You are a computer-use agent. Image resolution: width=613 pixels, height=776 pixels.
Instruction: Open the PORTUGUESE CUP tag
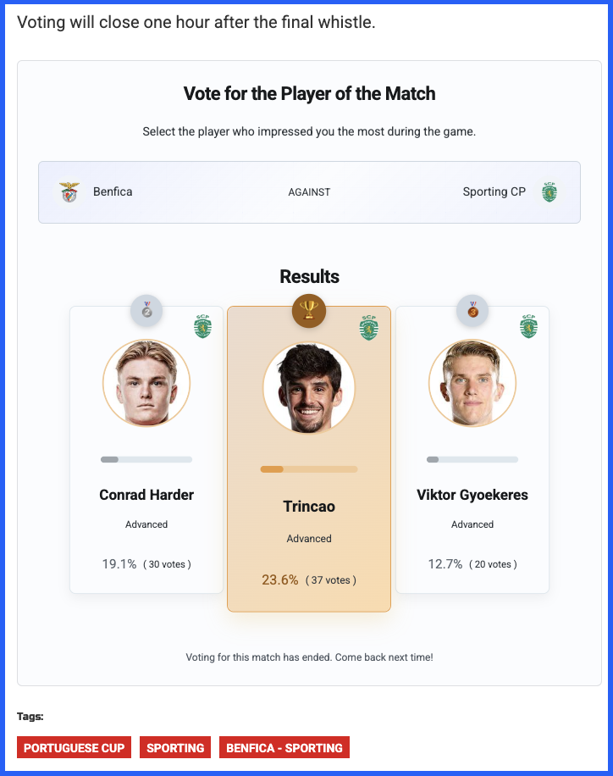tap(75, 747)
